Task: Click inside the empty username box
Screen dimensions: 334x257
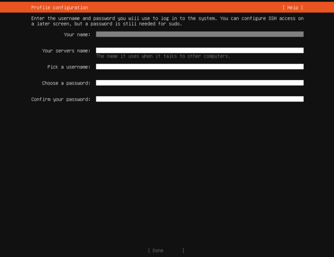Action: click(199, 66)
